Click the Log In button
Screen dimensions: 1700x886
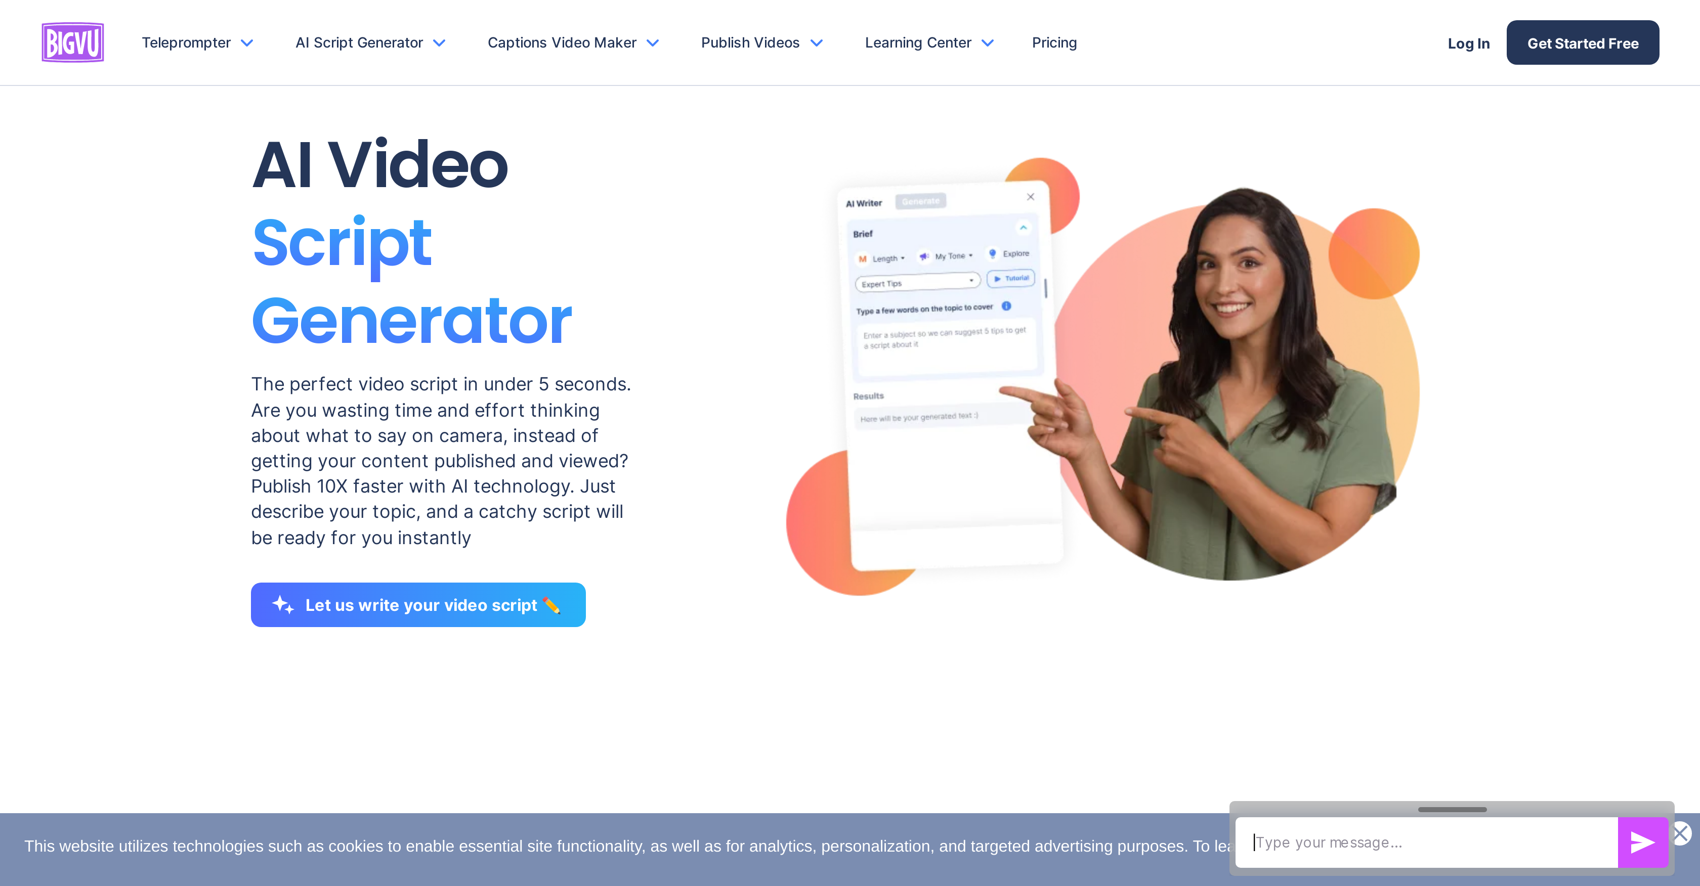pos(1466,41)
